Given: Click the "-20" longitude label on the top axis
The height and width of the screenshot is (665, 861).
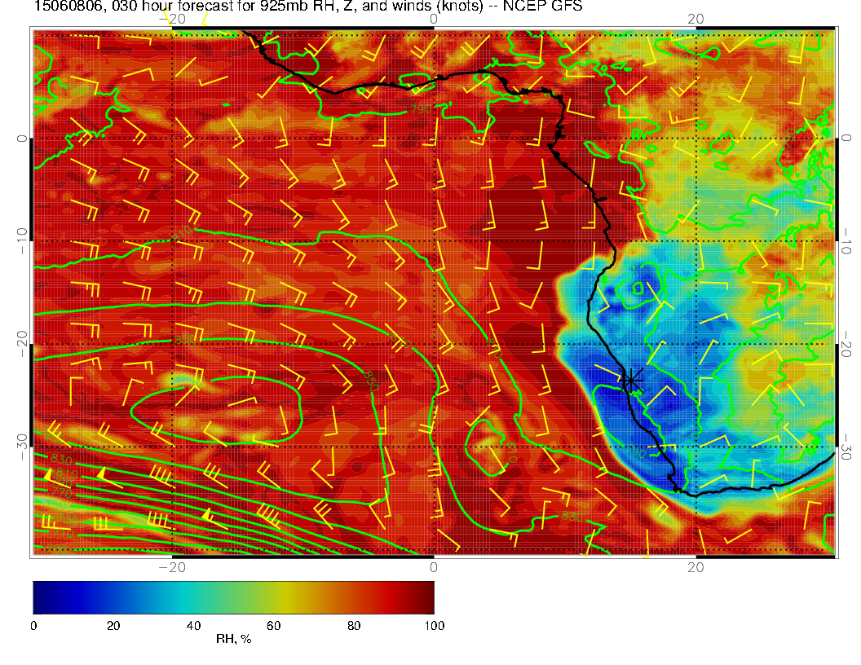Looking at the screenshot, I should coord(172,20).
